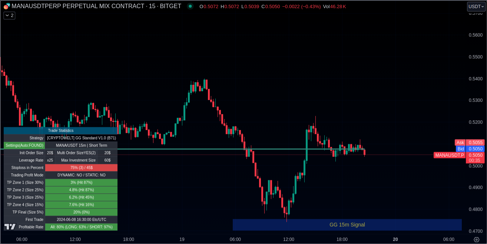Click the Profitable Rate All: 80% cell
Image resolution: width=487 pixels, height=244 pixels.
click(81, 227)
